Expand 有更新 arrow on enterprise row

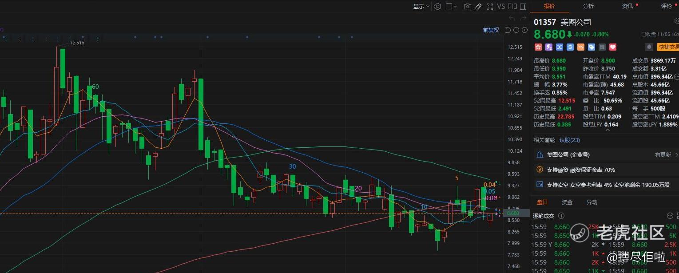(676, 155)
